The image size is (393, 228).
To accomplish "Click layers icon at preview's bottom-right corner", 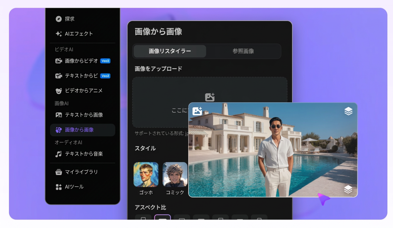I will pos(348,189).
